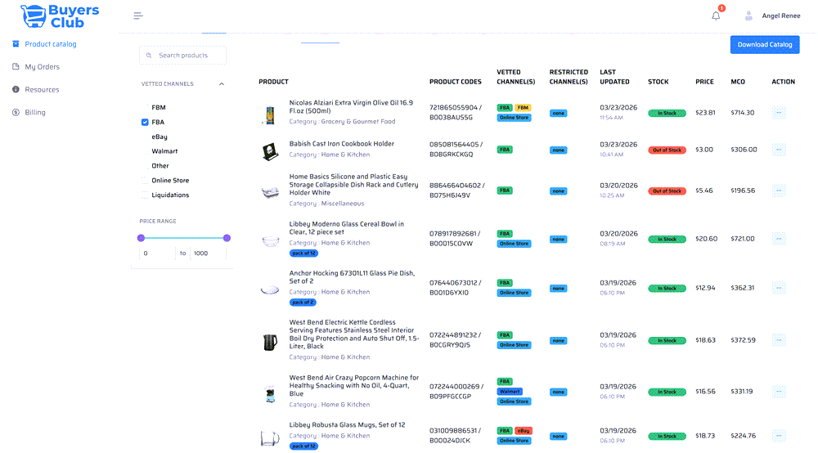Click the $5.46 price value
Viewport: 818px width, 453px height.
click(703, 191)
